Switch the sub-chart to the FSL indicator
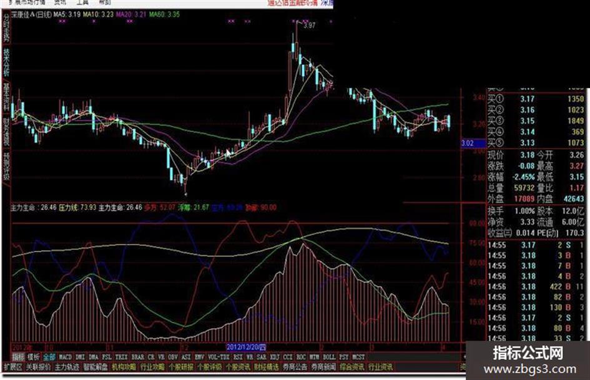590x380 pixels. [107, 357]
